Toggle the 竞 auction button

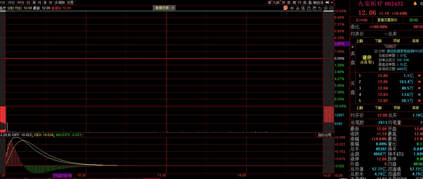point(305,3)
